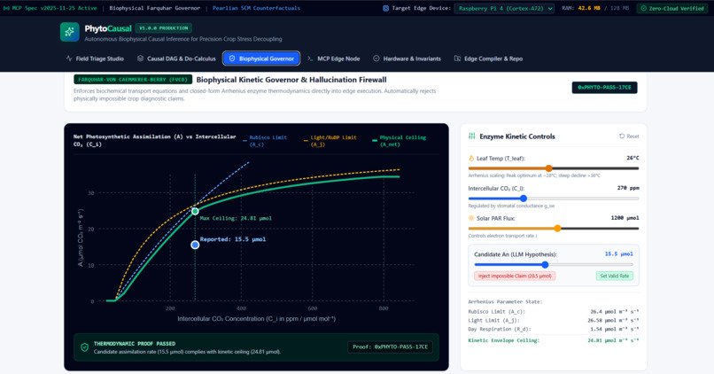Click the Causal DAG layers icon
The height and width of the screenshot is (374, 714).
(140, 58)
